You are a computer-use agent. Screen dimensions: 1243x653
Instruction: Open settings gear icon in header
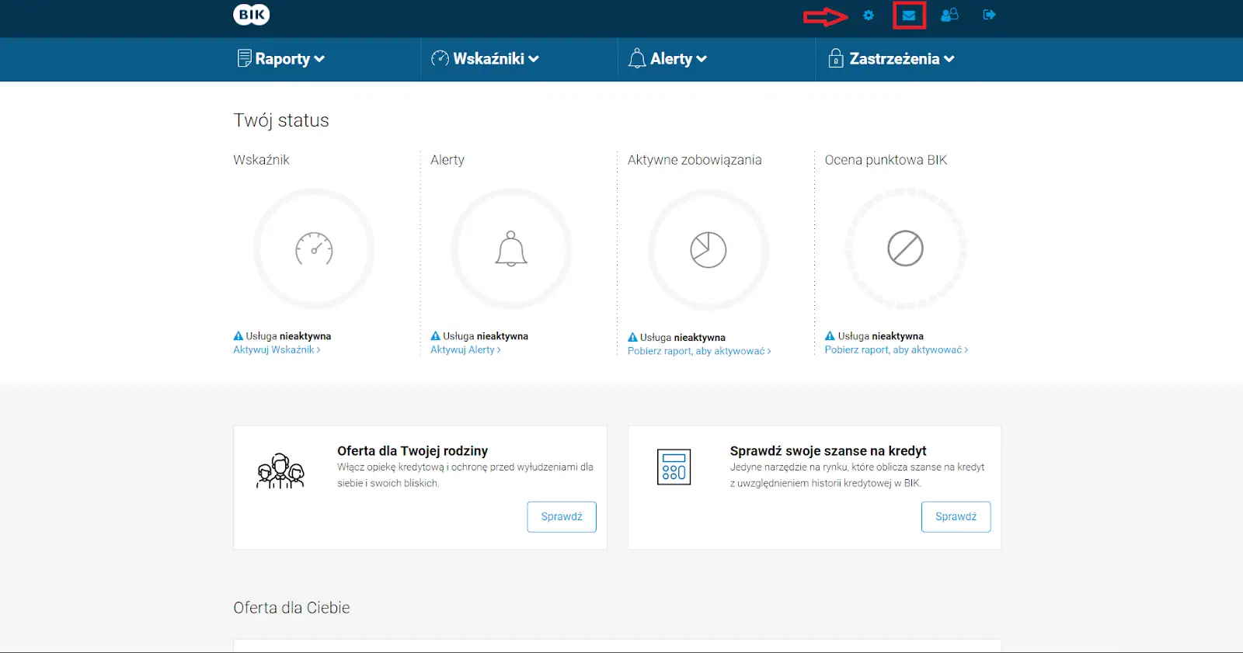pos(869,16)
